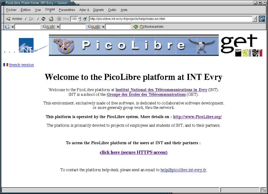Open the Forward history dropdown arrow
The width and height of the screenshot is (268, 194).
(x=37, y=19)
